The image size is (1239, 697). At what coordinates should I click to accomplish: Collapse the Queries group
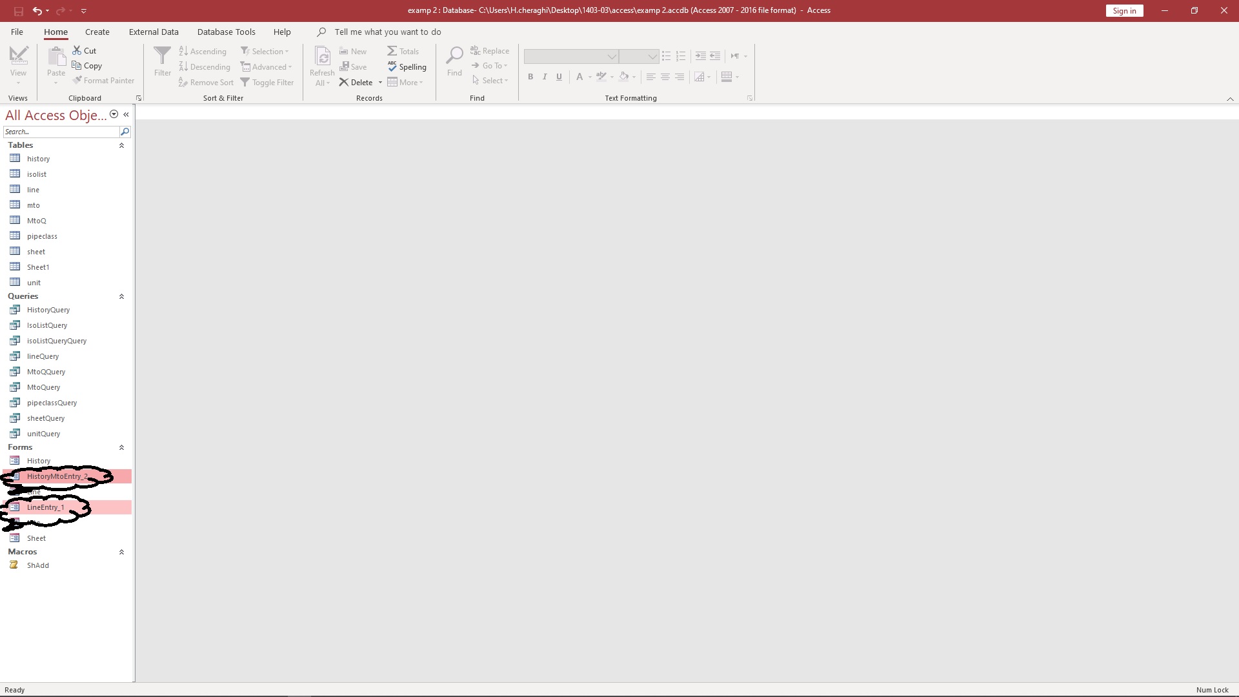[121, 296]
